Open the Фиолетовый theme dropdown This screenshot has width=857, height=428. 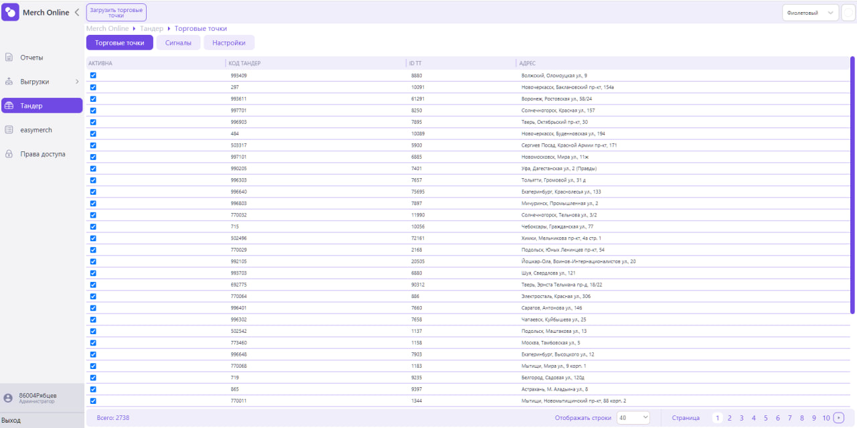[810, 13]
